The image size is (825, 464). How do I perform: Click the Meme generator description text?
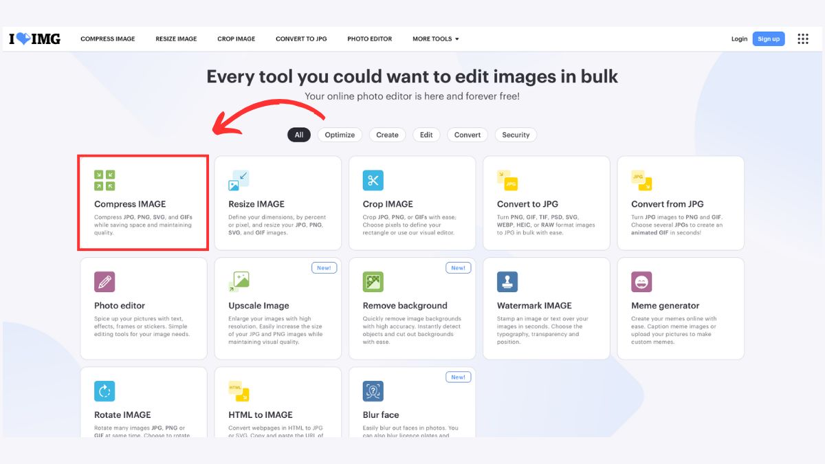[x=674, y=331]
